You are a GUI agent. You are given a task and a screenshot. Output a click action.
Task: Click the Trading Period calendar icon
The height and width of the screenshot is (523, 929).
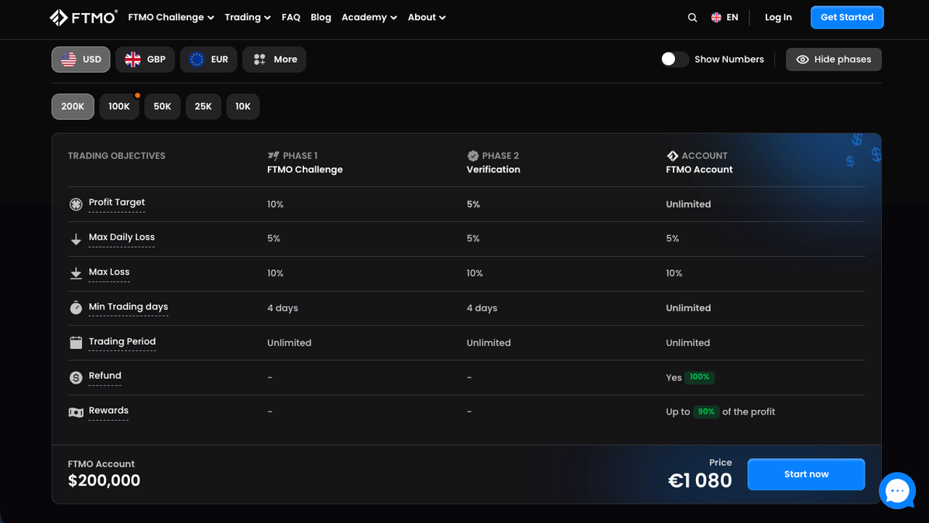[x=76, y=343]
